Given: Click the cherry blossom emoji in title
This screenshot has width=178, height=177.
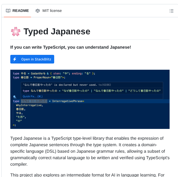Looking at the screenshot, I should coord(16,32).
